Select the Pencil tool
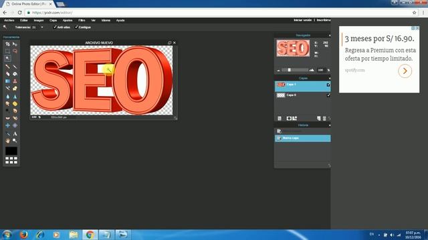The height and width of the screenshot is (240, 428). coord(7,67)
